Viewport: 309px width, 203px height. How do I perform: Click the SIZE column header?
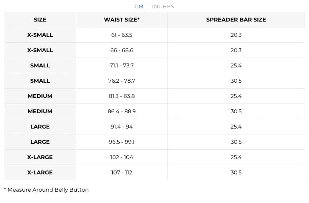tap(40, 20)
